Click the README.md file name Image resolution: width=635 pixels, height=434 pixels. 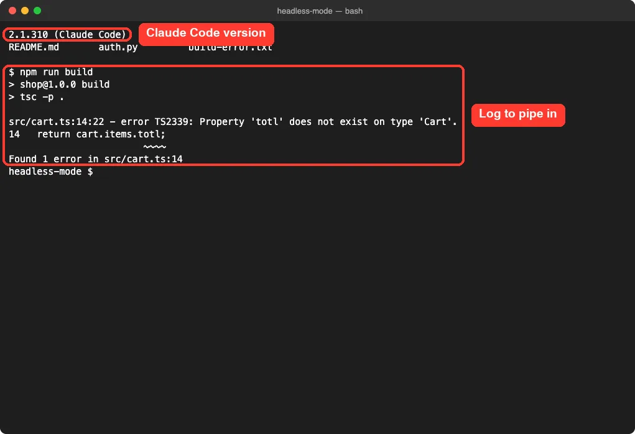(34, 47)
